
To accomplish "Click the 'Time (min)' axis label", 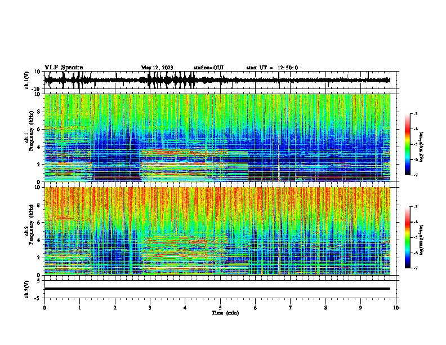I will click(x=225, y=313).
